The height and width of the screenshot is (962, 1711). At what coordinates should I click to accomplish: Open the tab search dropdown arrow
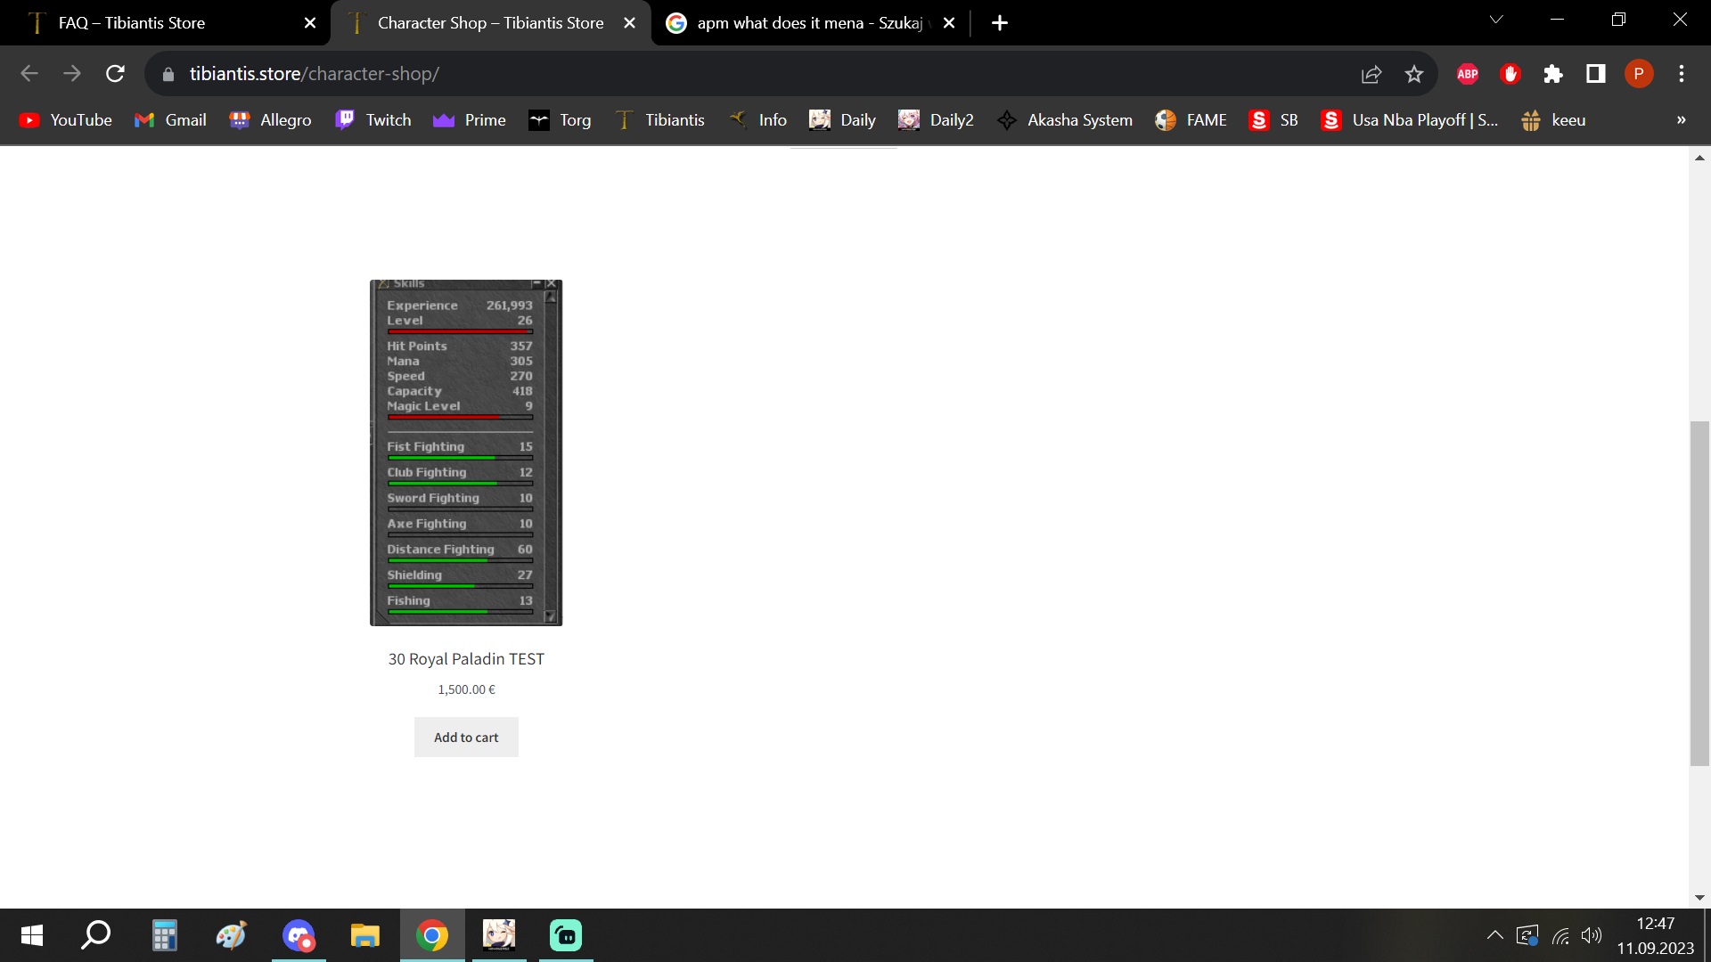pos(1496,20)
